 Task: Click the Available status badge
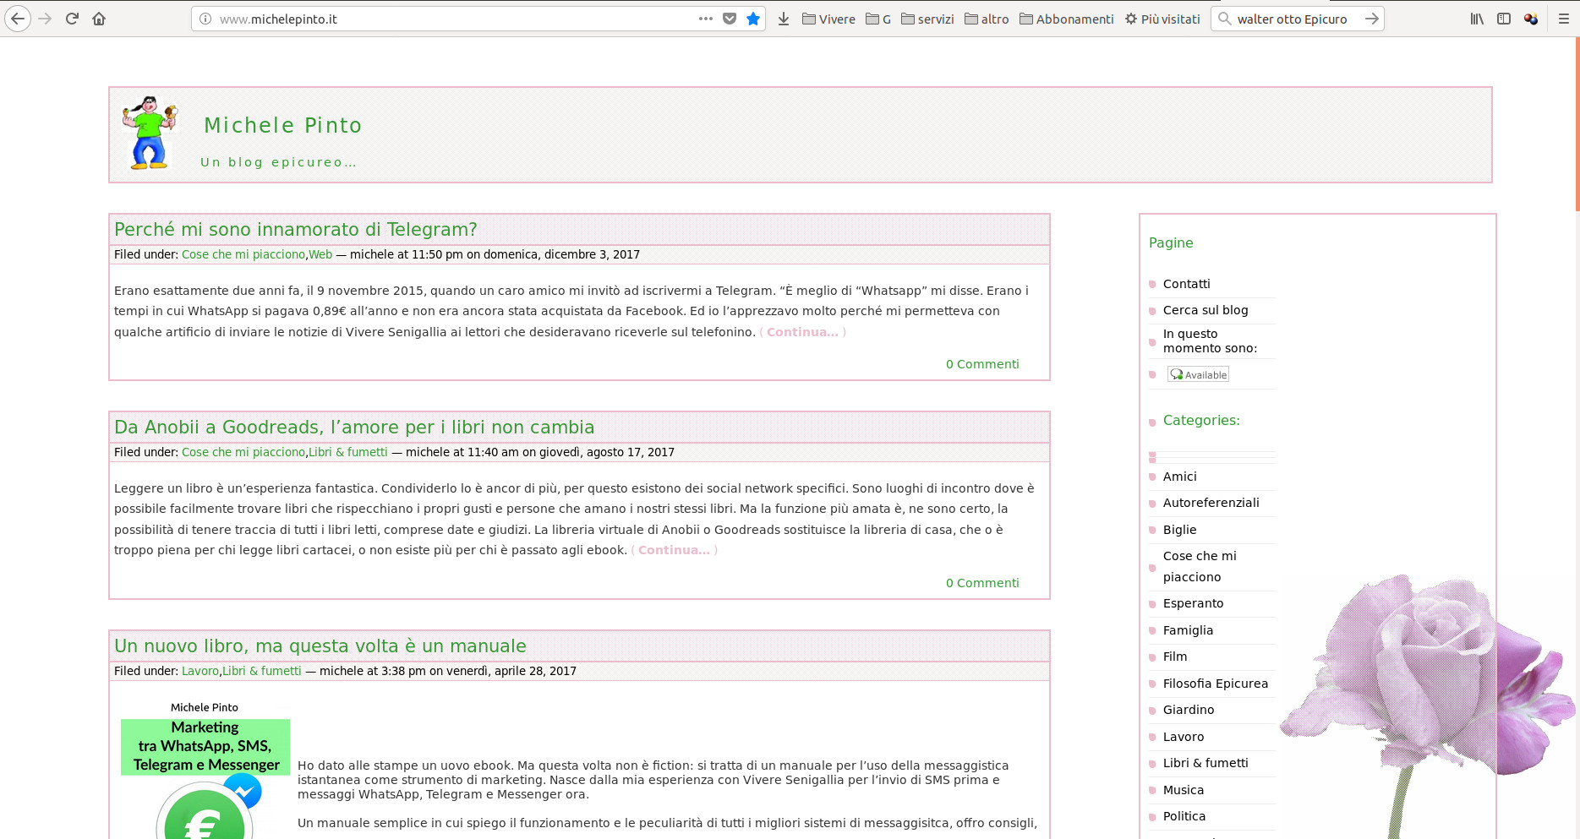tap(1198, 374)
